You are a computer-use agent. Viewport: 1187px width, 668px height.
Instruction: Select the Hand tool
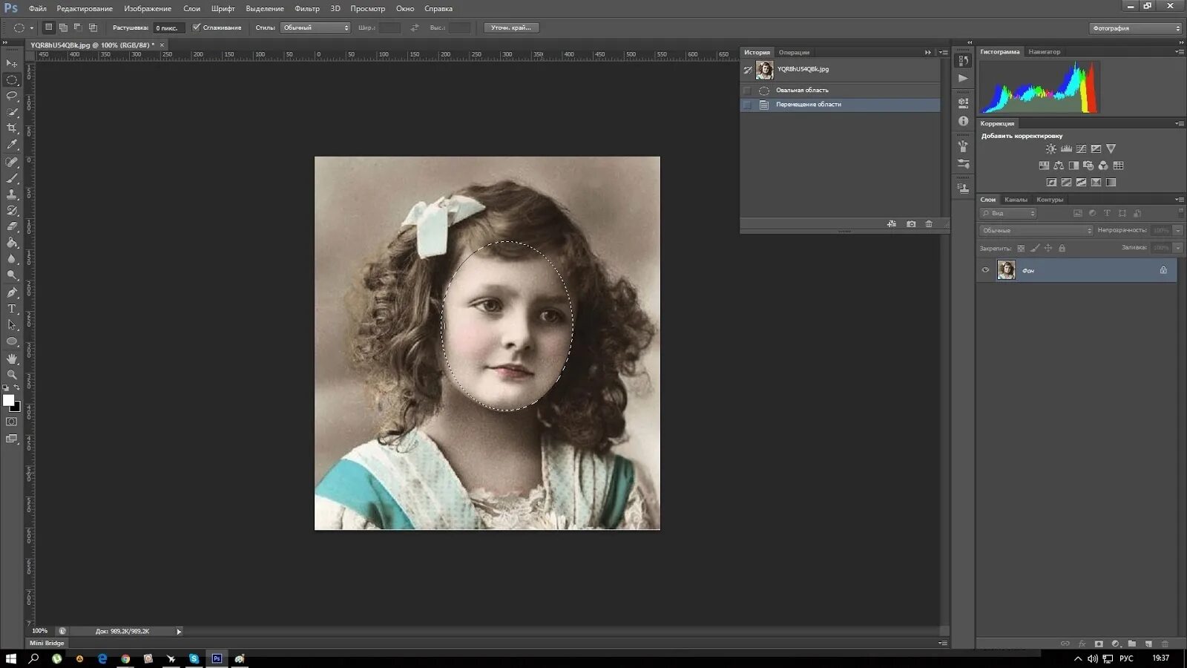(12, 358)
